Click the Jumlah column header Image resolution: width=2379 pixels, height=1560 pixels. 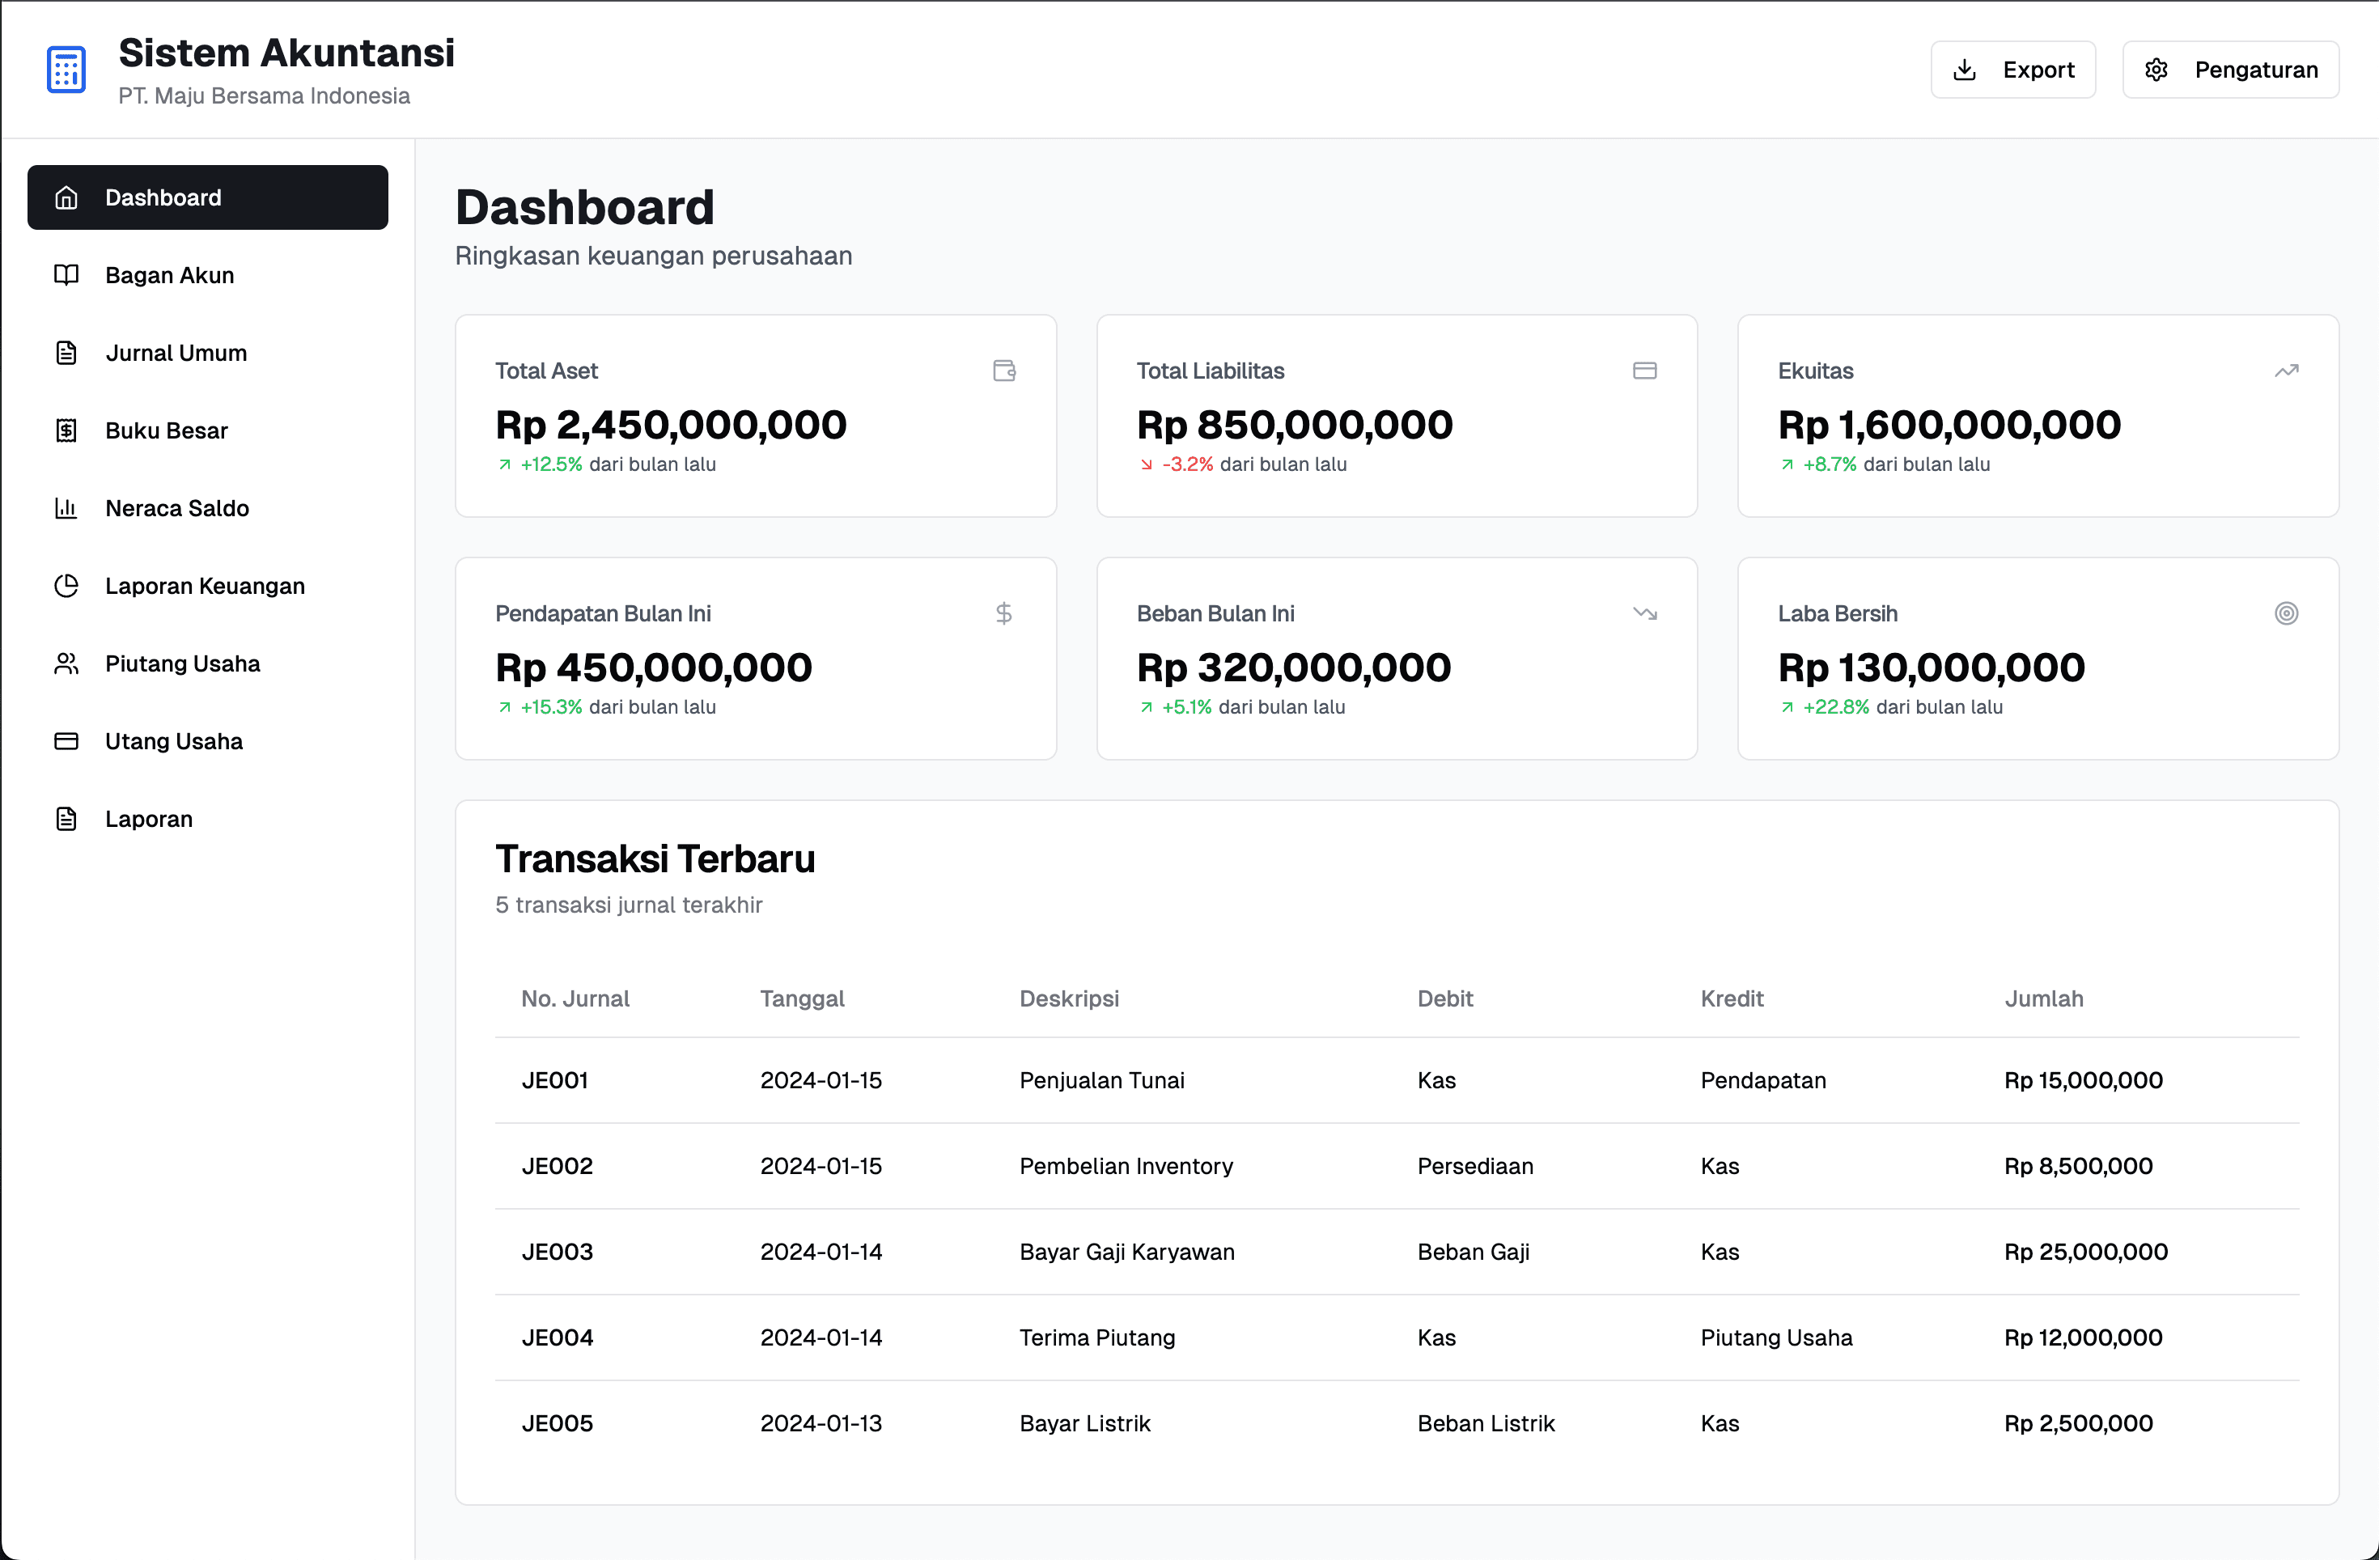point(2044,999)
